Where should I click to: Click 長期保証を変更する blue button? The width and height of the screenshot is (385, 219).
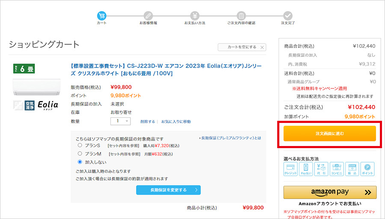[x=169, y=190]
